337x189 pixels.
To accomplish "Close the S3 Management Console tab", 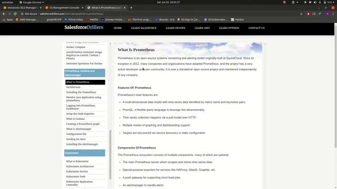I will [x=83, y=8].
